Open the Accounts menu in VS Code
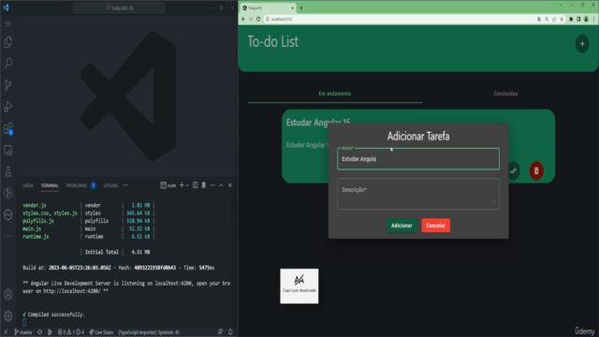Viewport: 599px width, 337px height. click(8, 294)
